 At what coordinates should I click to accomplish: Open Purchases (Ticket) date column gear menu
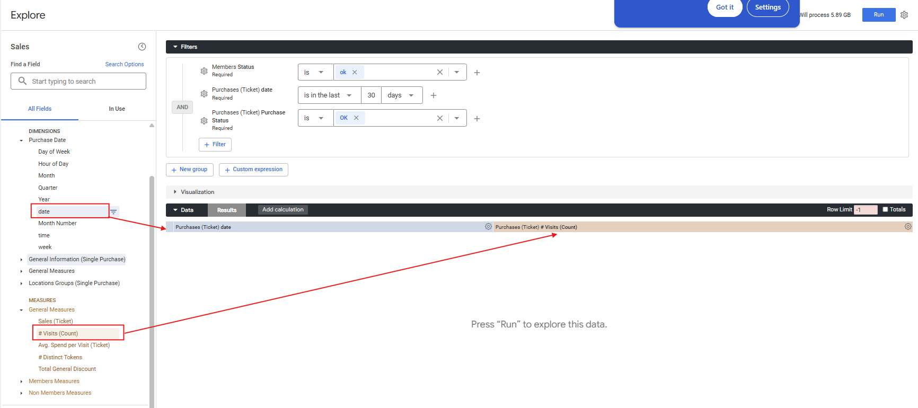(x=488, y=227)
